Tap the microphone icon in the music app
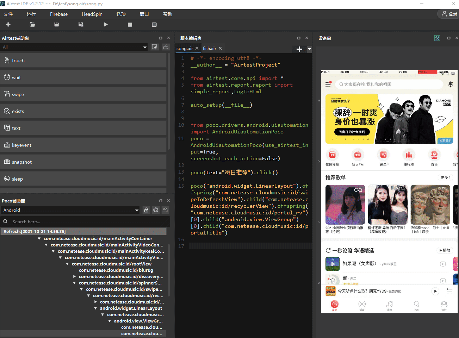Screen dimensions: 459x338 451,84
